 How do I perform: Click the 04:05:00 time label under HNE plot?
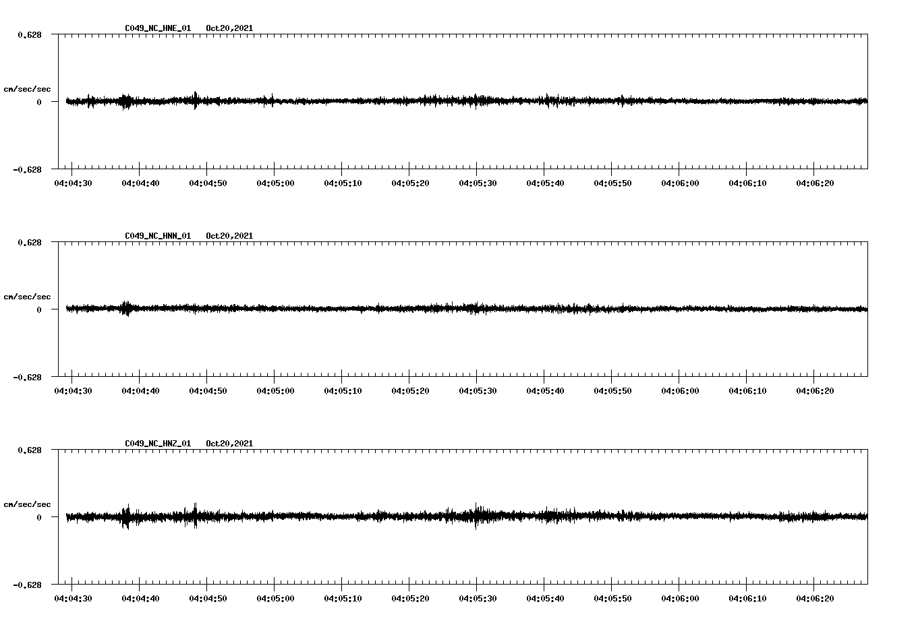click(x=275, y=183)
